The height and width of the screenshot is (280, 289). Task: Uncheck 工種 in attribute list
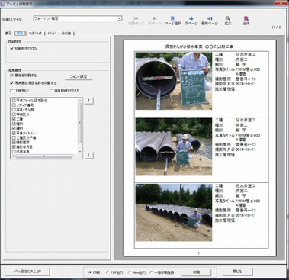click(x=14, y=119)
